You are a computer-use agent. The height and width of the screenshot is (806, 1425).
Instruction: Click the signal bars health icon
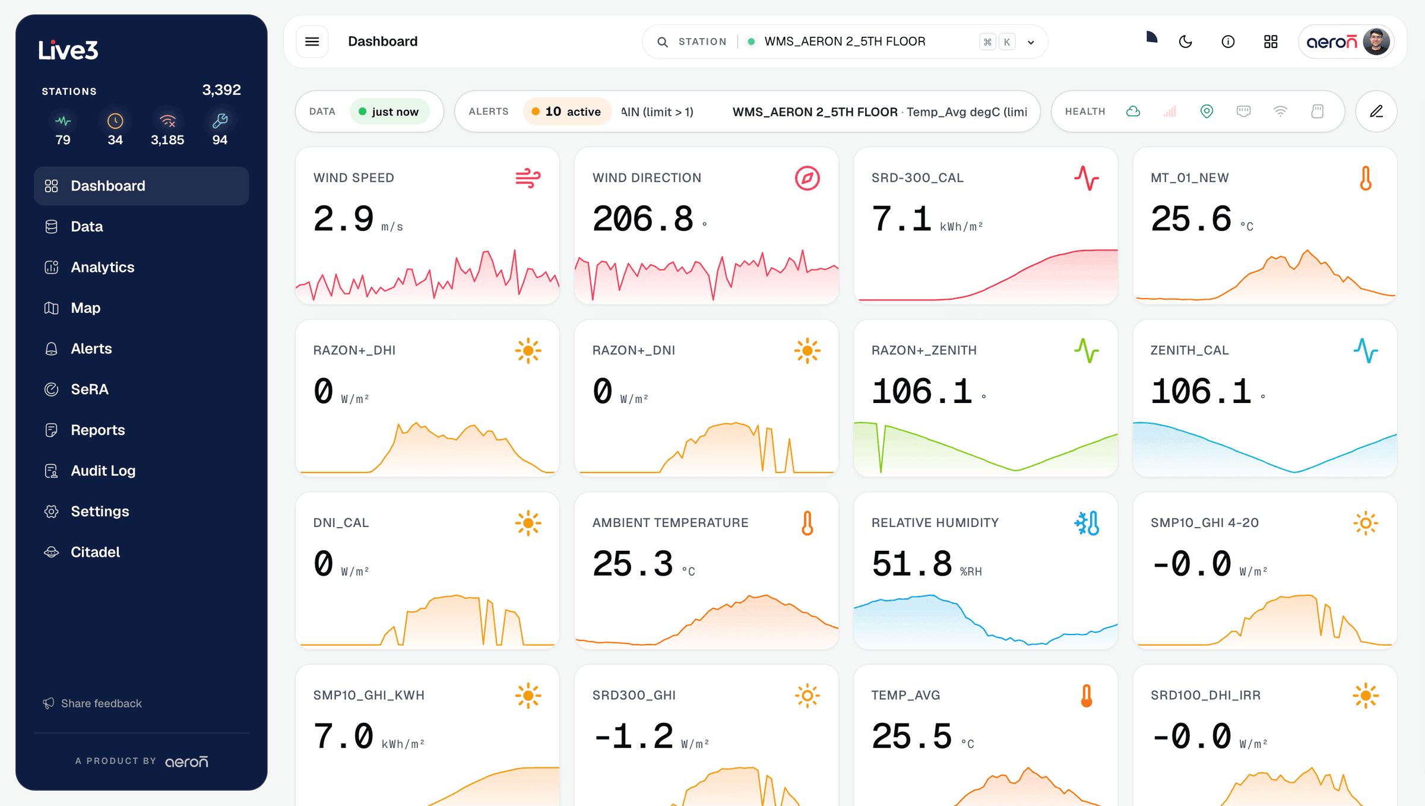pos(1170,112)
